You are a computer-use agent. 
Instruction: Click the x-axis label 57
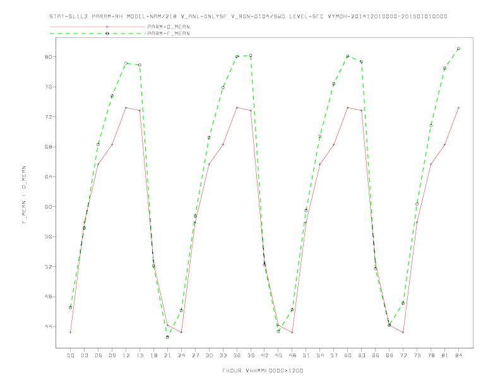tap(334, 355)
